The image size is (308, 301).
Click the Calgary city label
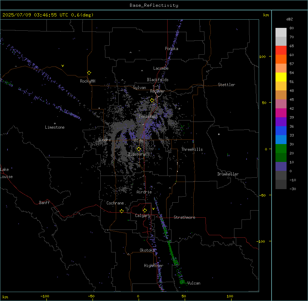(143, 216)
